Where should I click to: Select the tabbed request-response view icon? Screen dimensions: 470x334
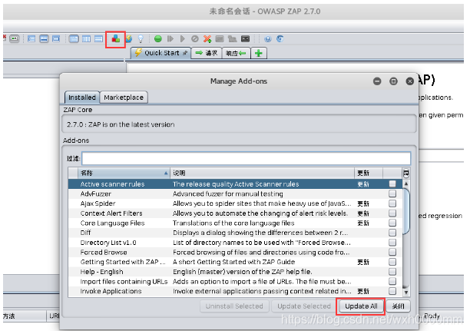74,38
